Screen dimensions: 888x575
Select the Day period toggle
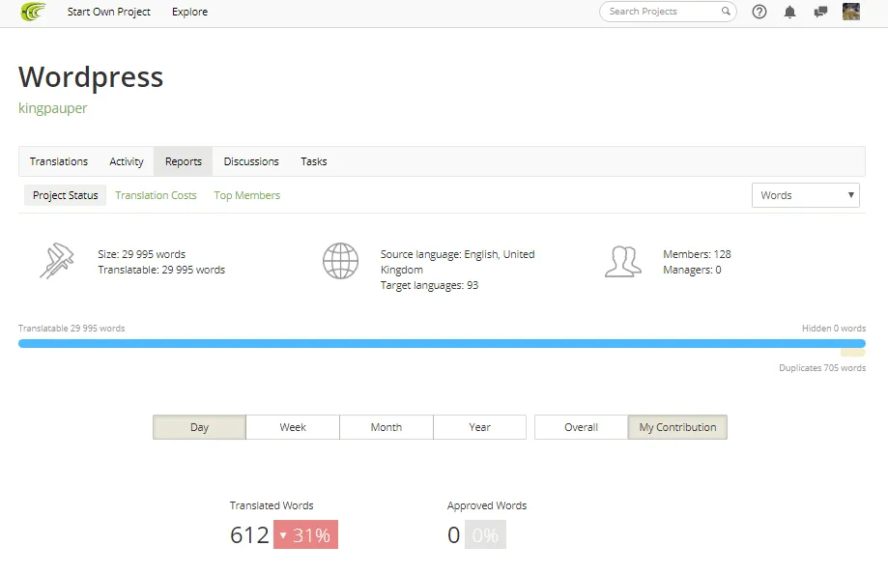tap(199, 427)
